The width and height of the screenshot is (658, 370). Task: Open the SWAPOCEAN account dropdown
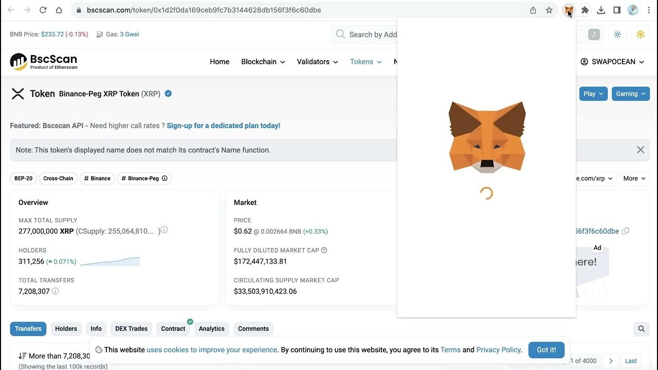[612, 62]
